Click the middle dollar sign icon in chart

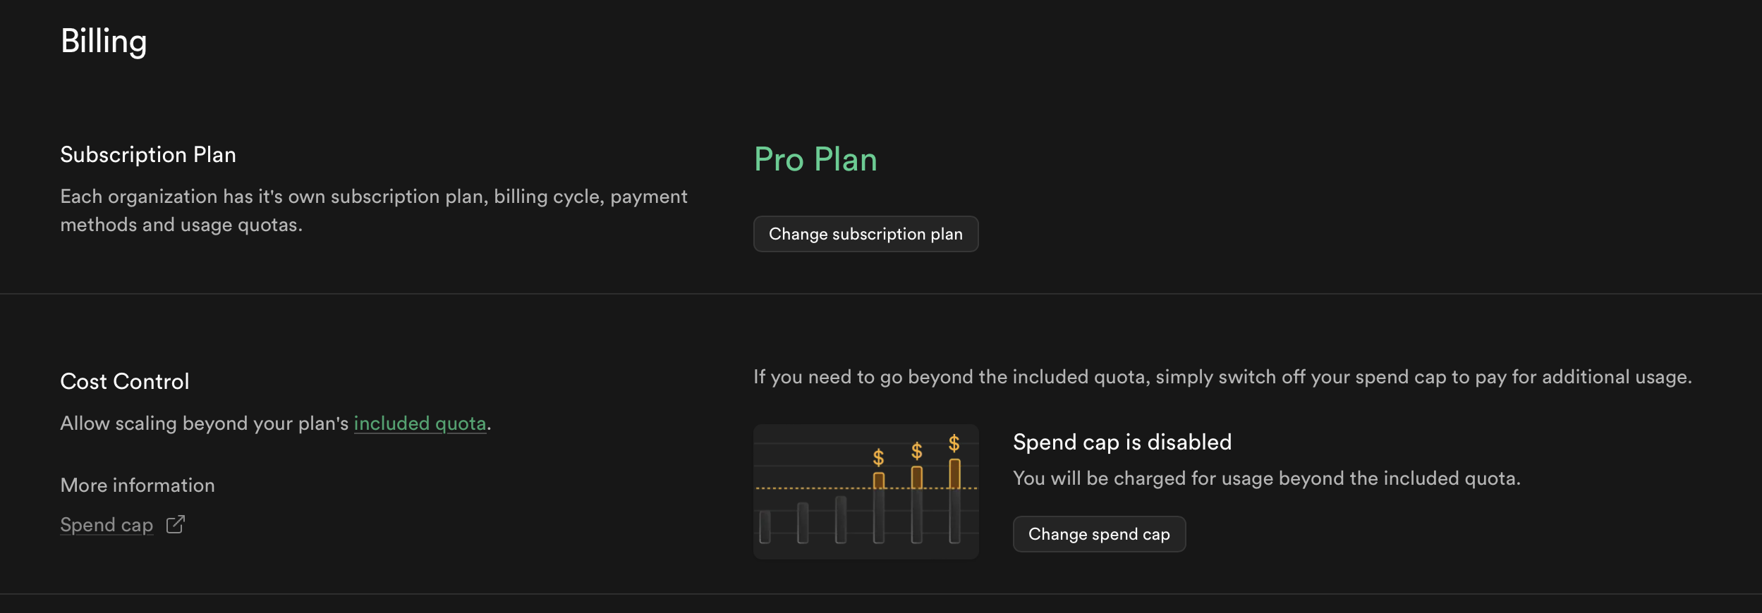[x=916, y=451]
